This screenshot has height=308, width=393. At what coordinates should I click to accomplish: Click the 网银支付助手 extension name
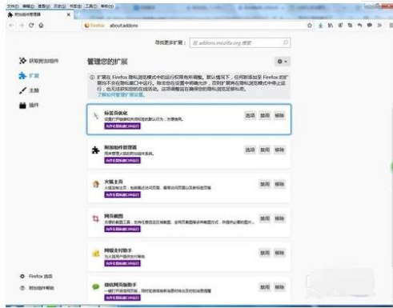pos(118,250)
